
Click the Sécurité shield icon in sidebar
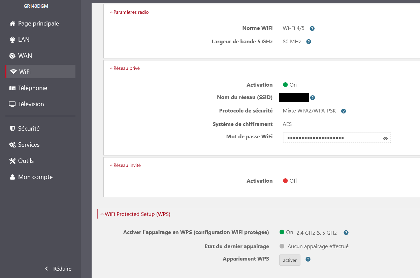12,129
